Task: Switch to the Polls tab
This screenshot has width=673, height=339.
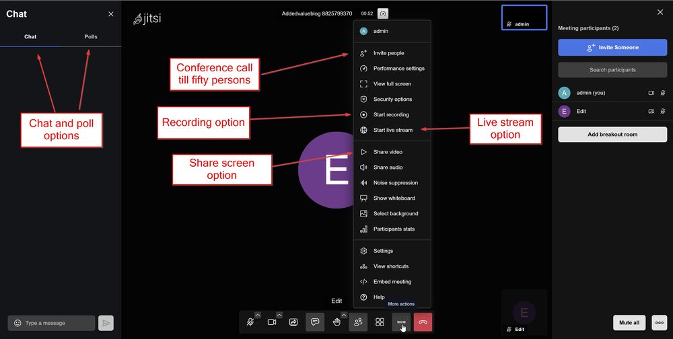Action: tap(91, 36)
